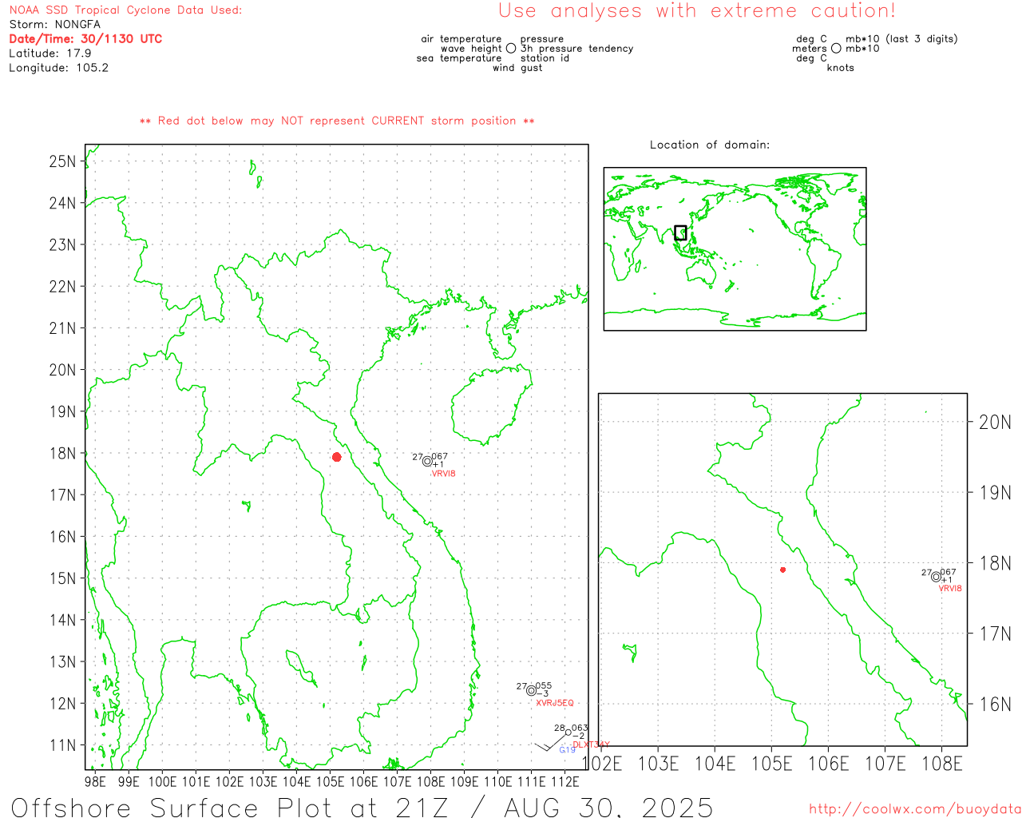Screen dimensions: 1022x818
Task: Click the 'station id' legend label
Action: point(545,58)
